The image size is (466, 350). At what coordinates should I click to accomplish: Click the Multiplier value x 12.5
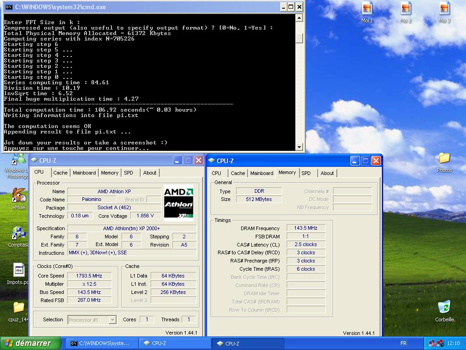[89, 284]
